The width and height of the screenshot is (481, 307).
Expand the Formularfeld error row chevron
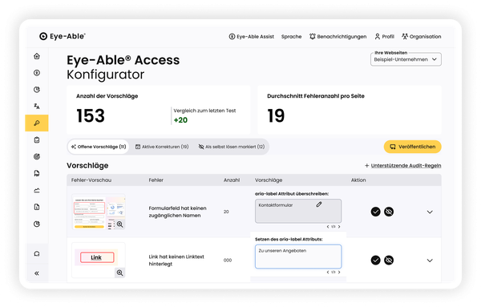[430, 212]
